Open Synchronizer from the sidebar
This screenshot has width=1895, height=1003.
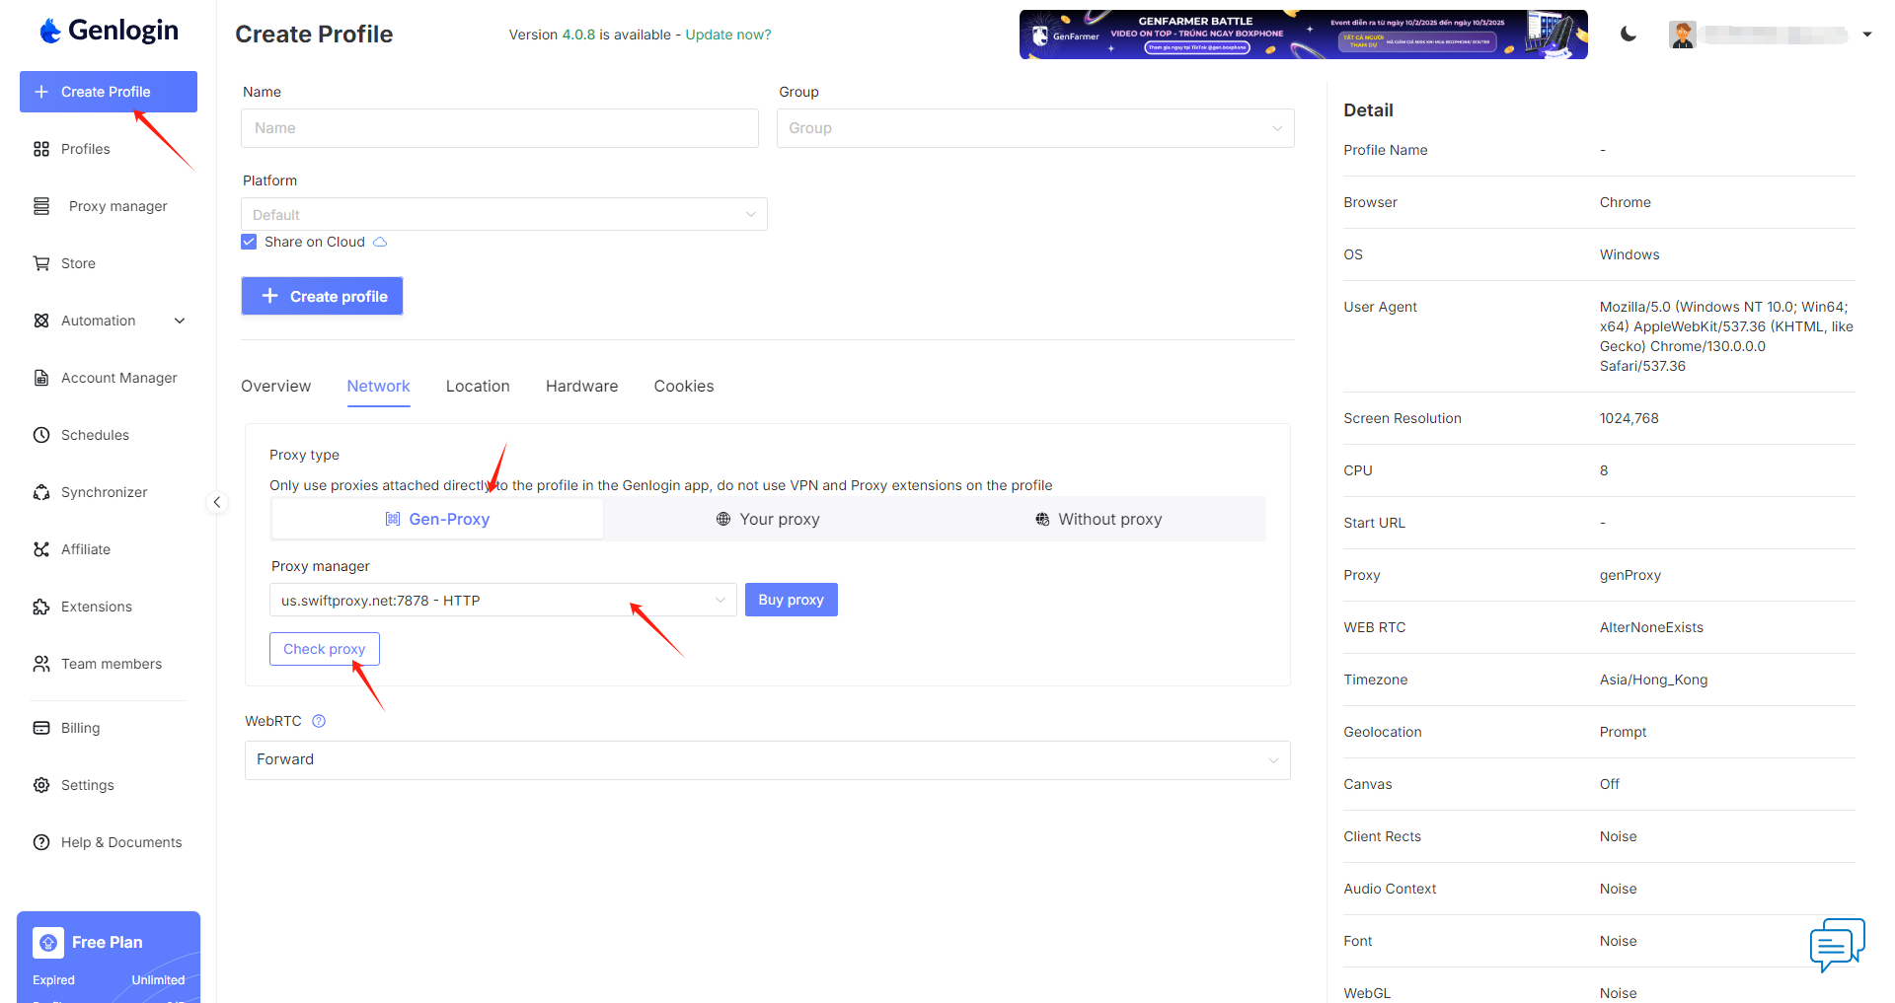click(x=104, y=492)
